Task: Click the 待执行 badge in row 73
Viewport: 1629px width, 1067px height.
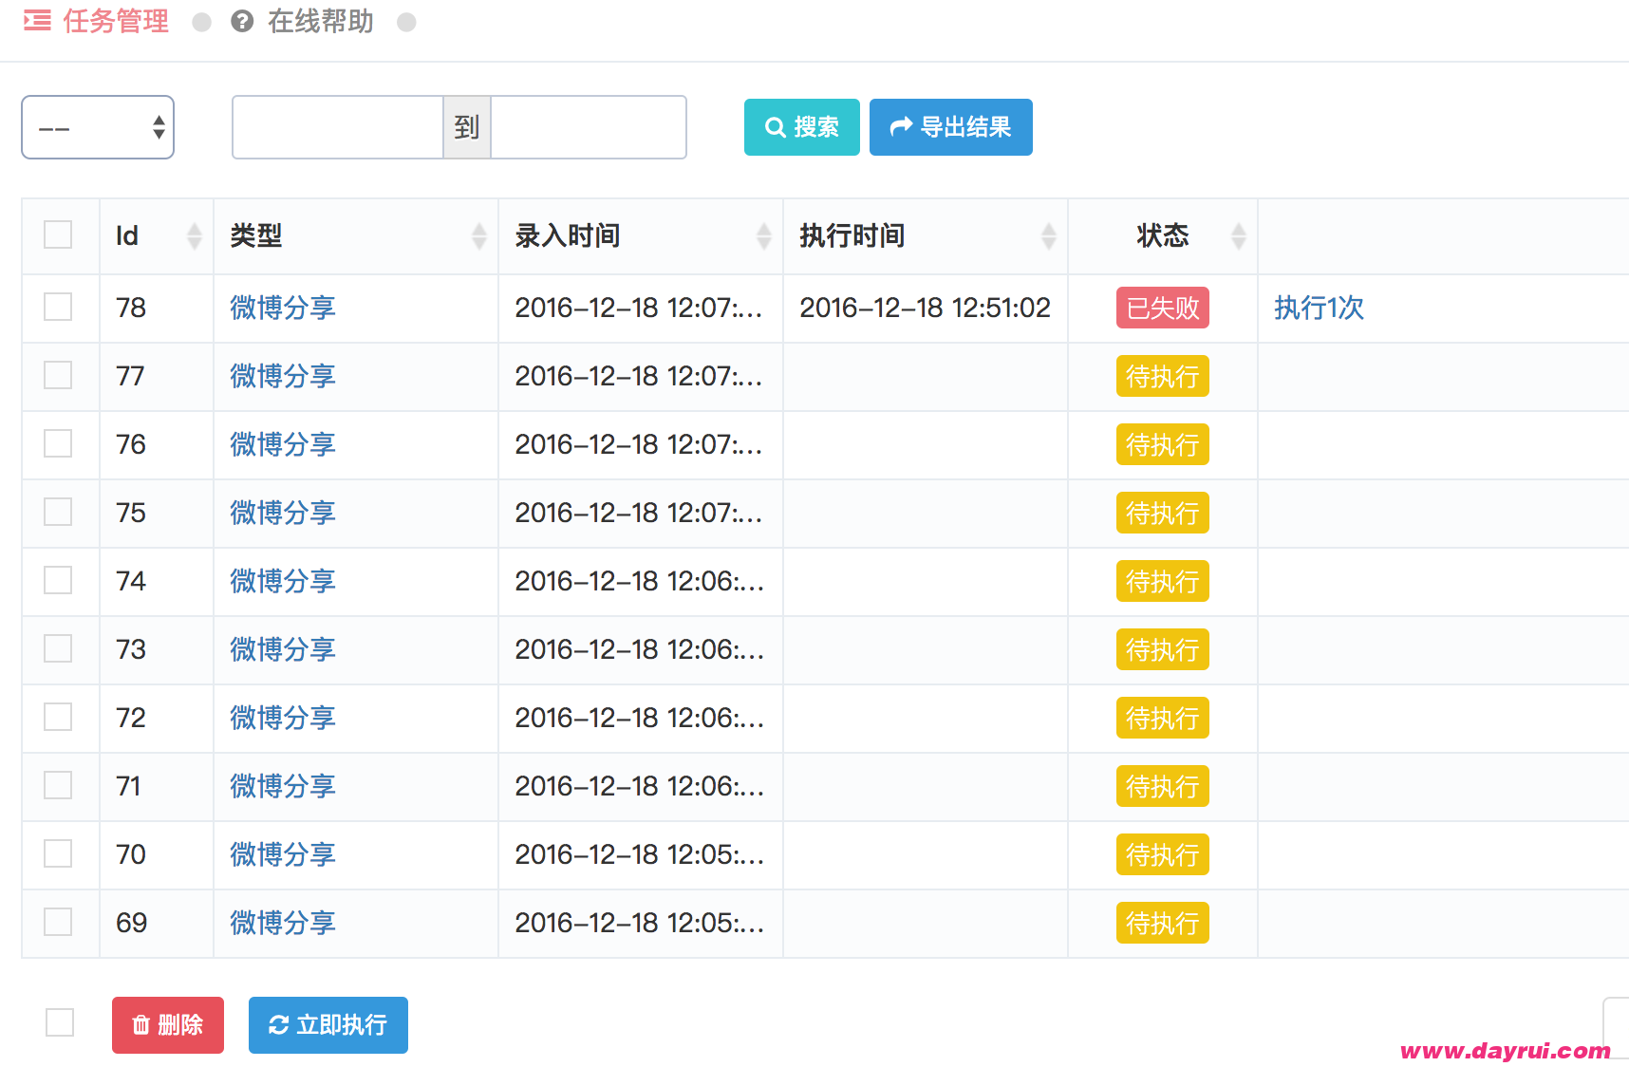Action: (1163, 649)
